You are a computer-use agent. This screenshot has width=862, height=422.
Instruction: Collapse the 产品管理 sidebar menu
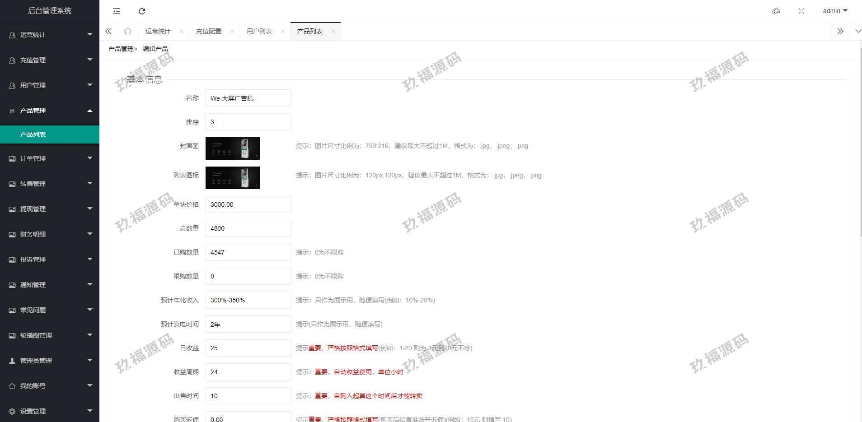pyautogui.click(x=50, y=111)
